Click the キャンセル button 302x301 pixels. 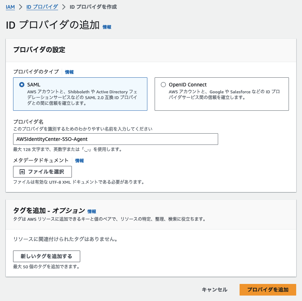pos(215,290)
